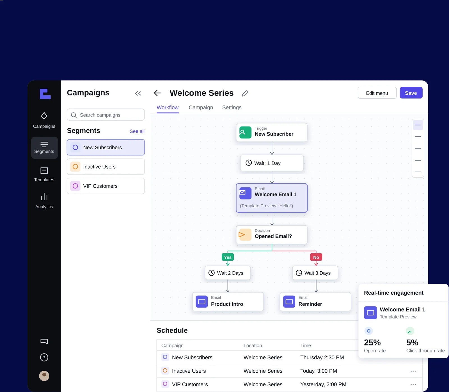The image size is (449, 392).
Task: Edit the Welcome Series title with pencil
Action: tap(245, 93)
